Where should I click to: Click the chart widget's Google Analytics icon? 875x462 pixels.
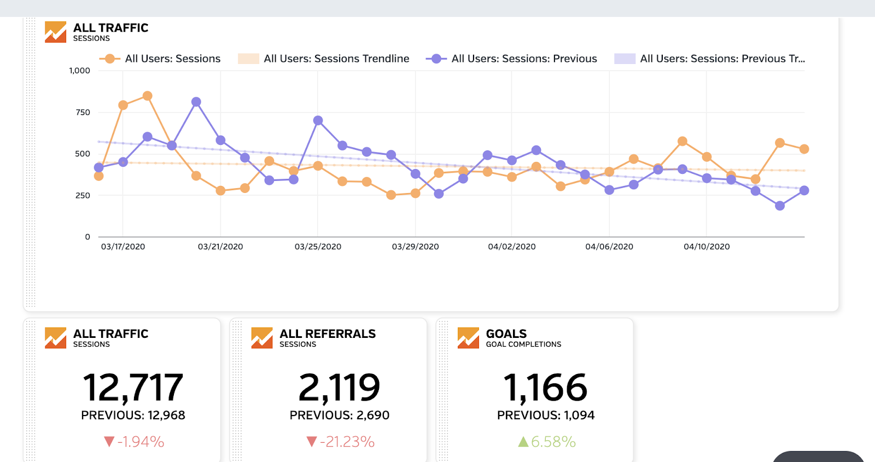coord(55,32)
